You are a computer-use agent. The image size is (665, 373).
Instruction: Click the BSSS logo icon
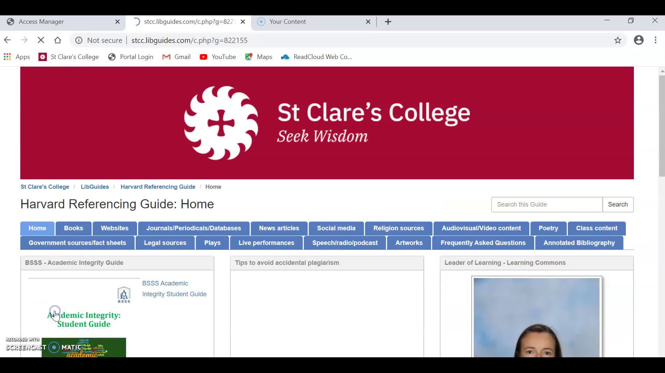click(124, 295)
